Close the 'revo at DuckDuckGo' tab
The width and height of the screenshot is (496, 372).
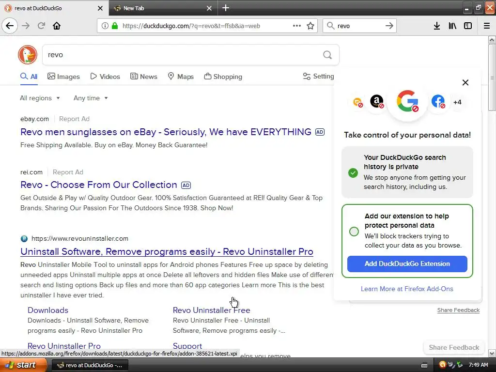(100, 8)
